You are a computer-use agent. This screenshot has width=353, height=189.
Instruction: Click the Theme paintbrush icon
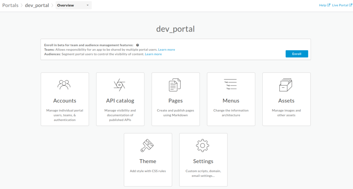point(148,146)
